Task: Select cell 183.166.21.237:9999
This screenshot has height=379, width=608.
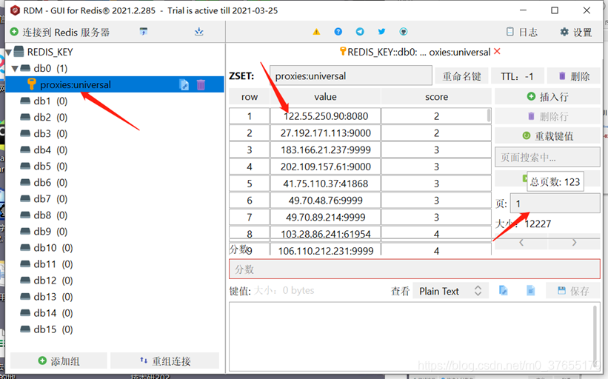Action: click(x=325, y=150)
